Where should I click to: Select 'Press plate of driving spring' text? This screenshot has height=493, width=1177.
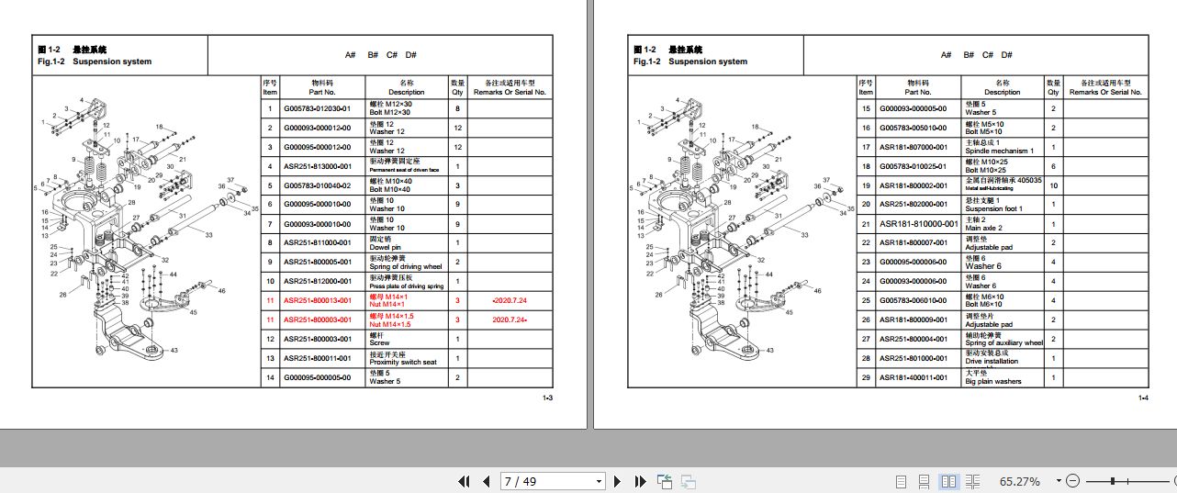tap(406, 286)
